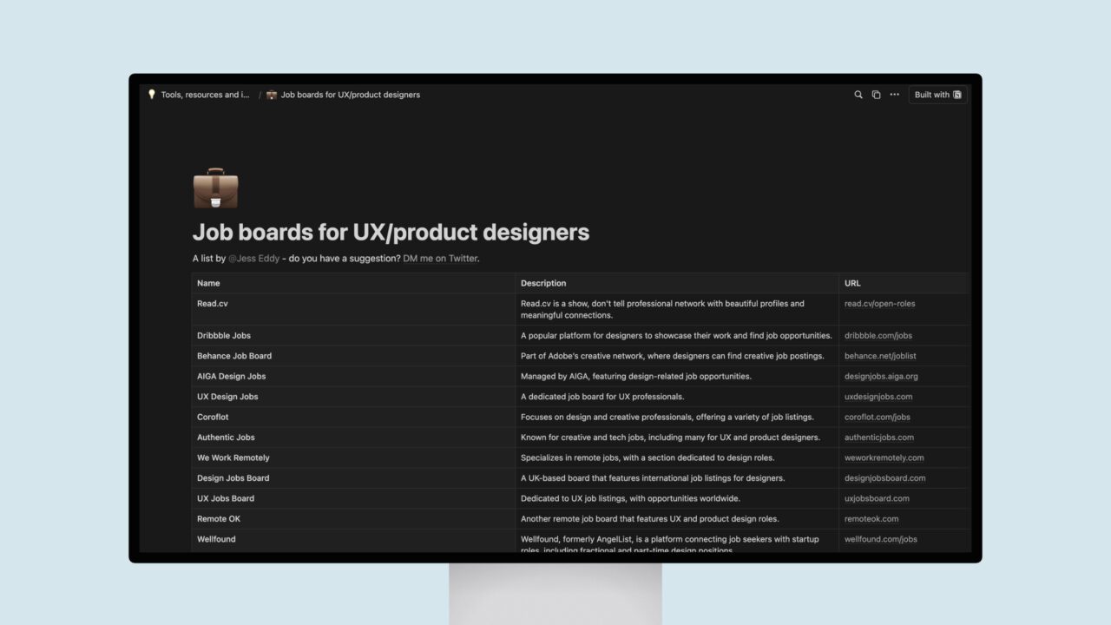Click description 'Known for creative and tech jobs'
1111x625 pixels.
pos(670,437)
